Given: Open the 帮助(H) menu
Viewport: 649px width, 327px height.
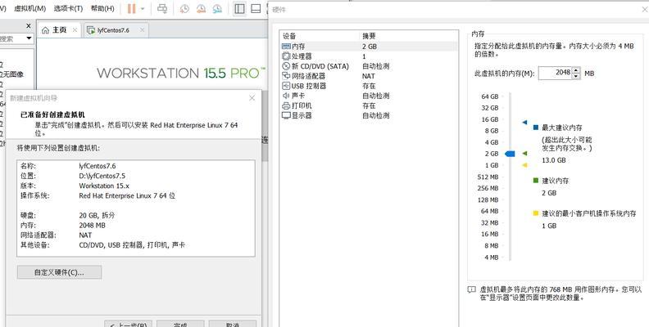Looking at the screenshot, I should pyautogui.click(x=102, y=8).
